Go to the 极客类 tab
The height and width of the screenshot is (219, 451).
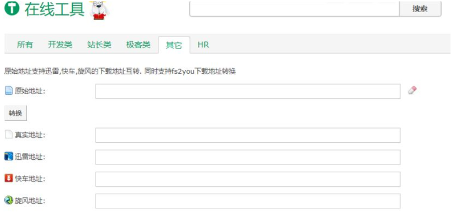point(138,45)
